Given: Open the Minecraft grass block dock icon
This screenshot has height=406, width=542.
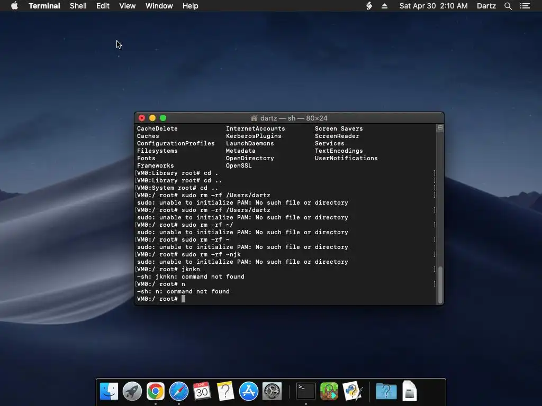Looking at the screenshot, I should pyautogui.click(x=329, y=391).
